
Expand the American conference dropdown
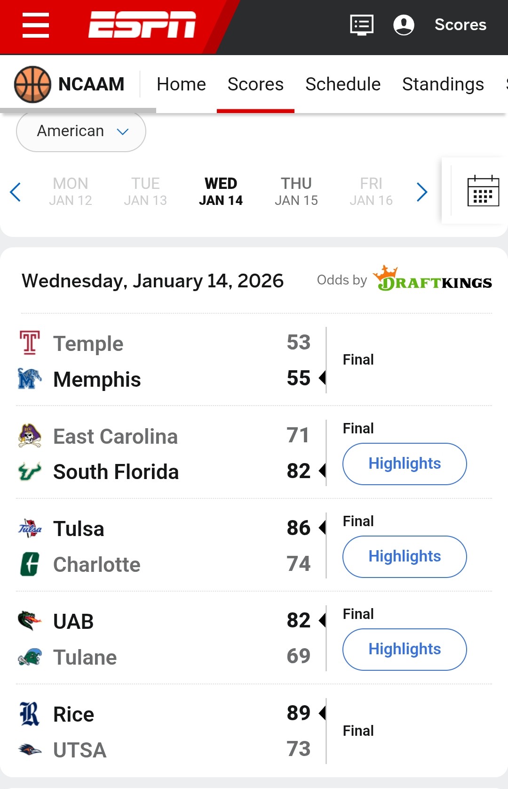pyautogui.click(x=81, y=131)
